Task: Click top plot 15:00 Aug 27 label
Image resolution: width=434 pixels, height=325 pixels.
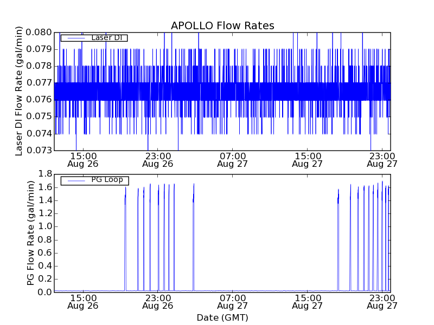Action: (x=307, y=160)
